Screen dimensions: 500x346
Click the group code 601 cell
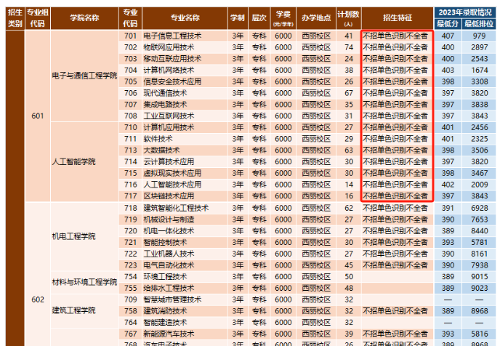pyautogui.click(x=38, y=116)
